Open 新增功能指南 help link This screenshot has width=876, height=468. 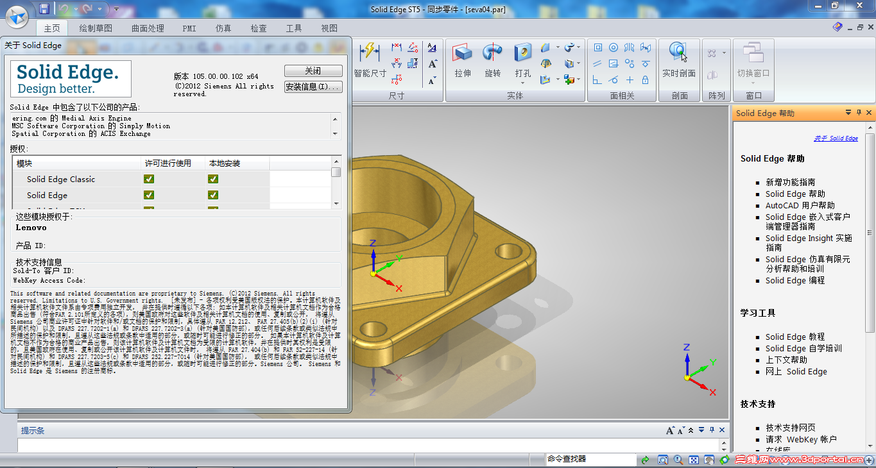(790, 182)
